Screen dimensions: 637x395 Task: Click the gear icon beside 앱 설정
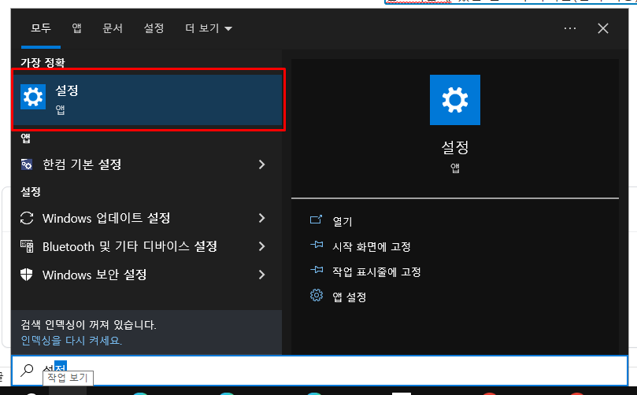(317, 296)
